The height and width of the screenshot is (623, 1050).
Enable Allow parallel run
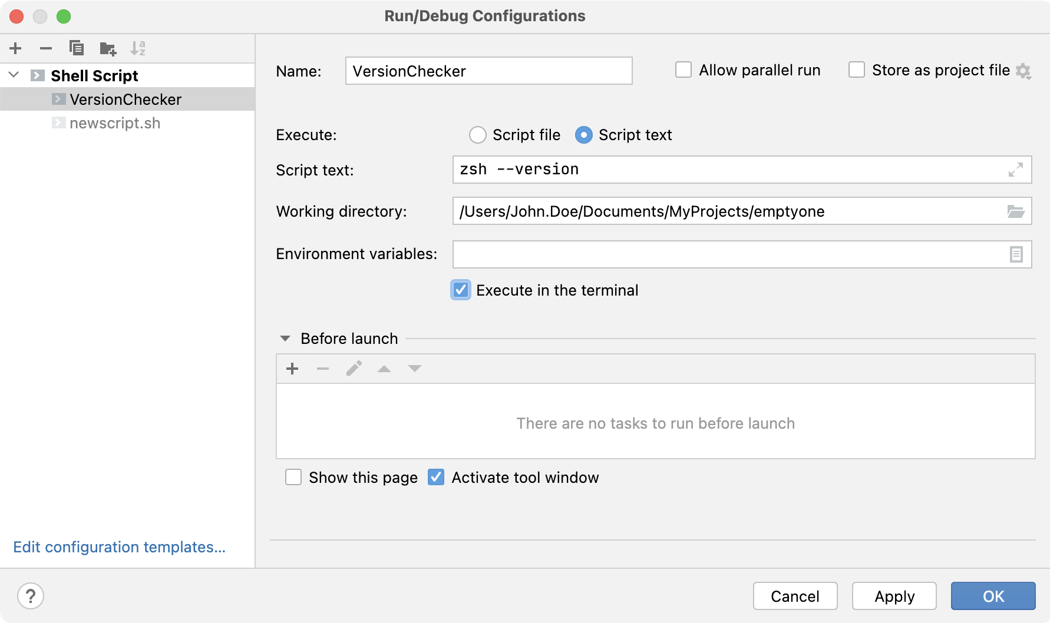click(x=683, y=69)
